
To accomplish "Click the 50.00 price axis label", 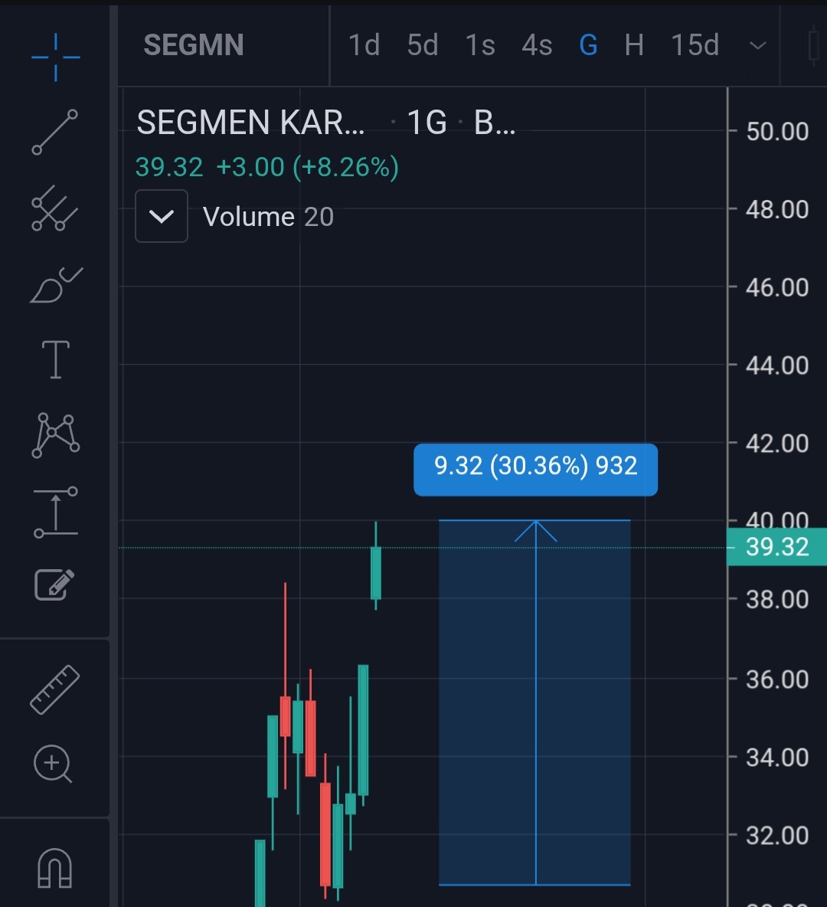I will (777, 131).
